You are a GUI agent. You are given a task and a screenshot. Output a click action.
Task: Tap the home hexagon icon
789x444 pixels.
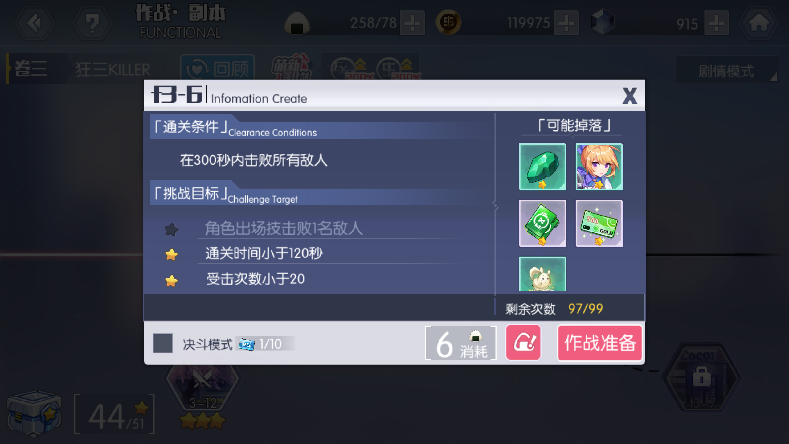[x=758, y=23]
